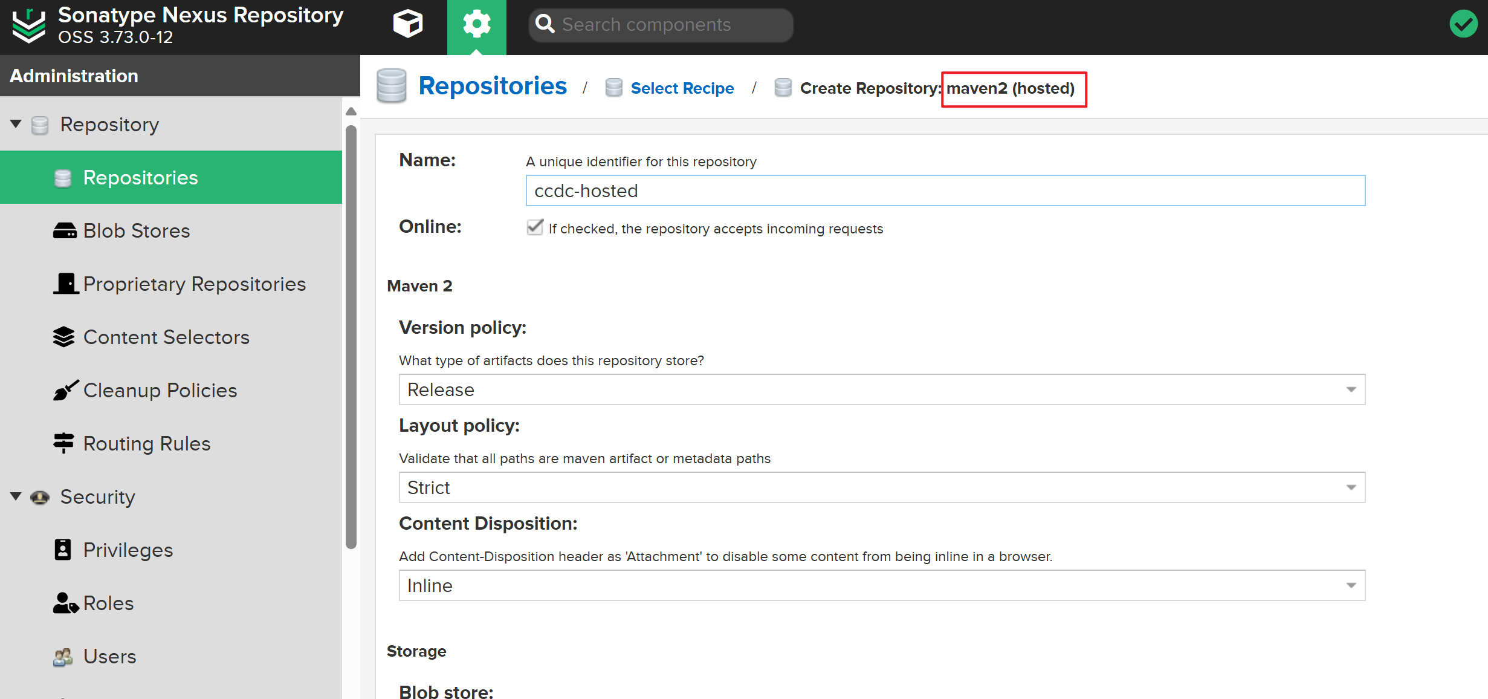Open Users menu item

coord(171,656)
